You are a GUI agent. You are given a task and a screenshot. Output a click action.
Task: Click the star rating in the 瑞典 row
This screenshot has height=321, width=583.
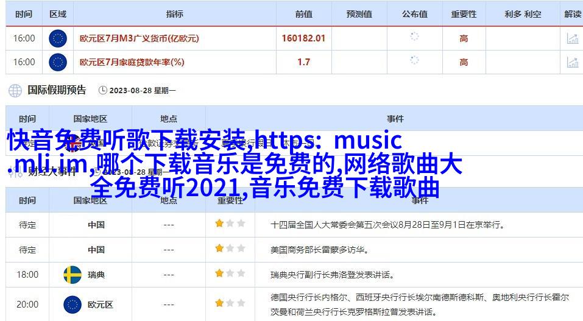[230, 274]
